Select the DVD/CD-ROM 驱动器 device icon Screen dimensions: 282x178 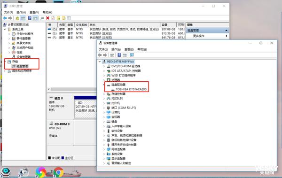pos(109,66)
